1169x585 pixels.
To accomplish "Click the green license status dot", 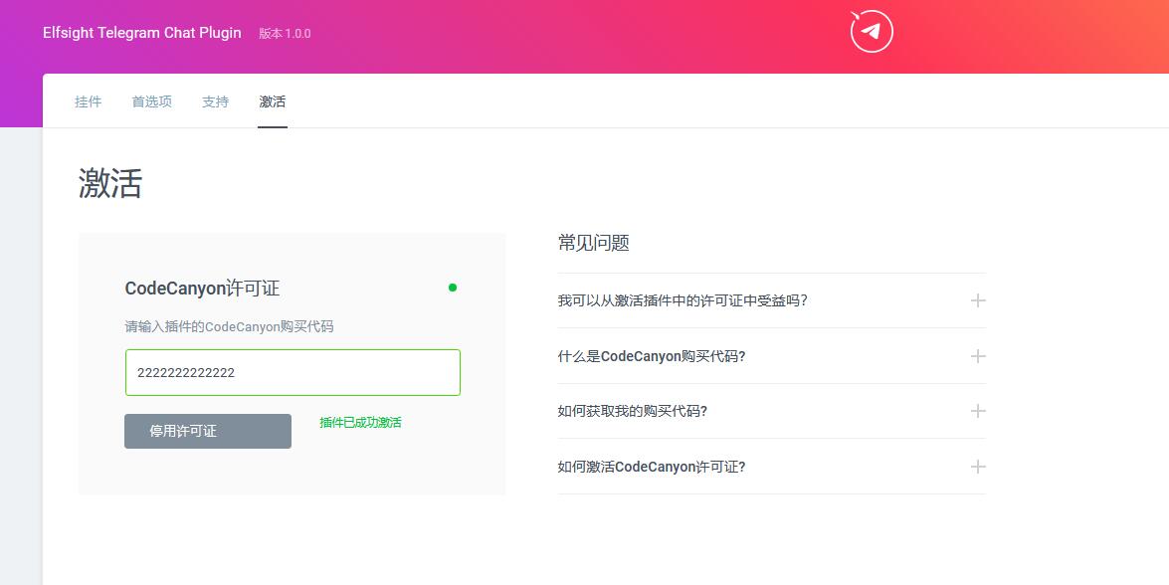I will pos(453,289).
